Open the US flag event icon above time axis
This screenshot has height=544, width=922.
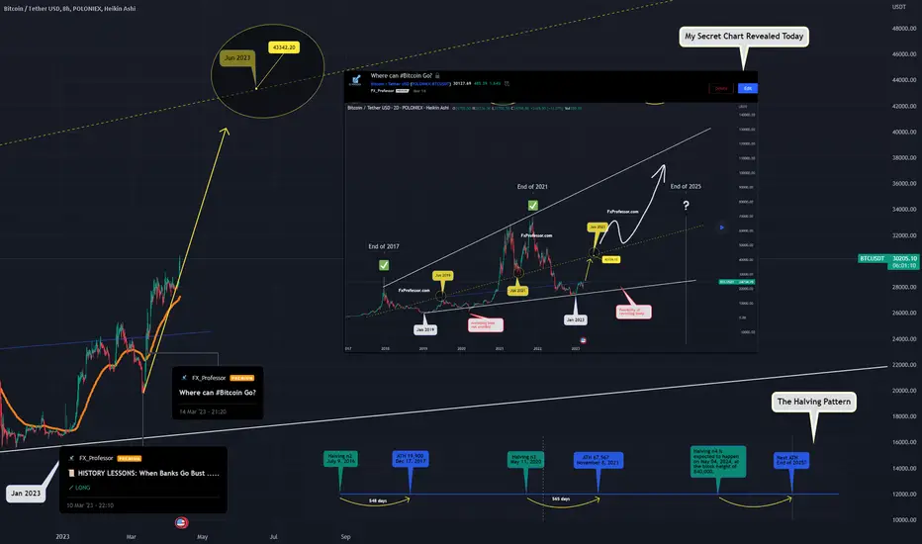182,522
